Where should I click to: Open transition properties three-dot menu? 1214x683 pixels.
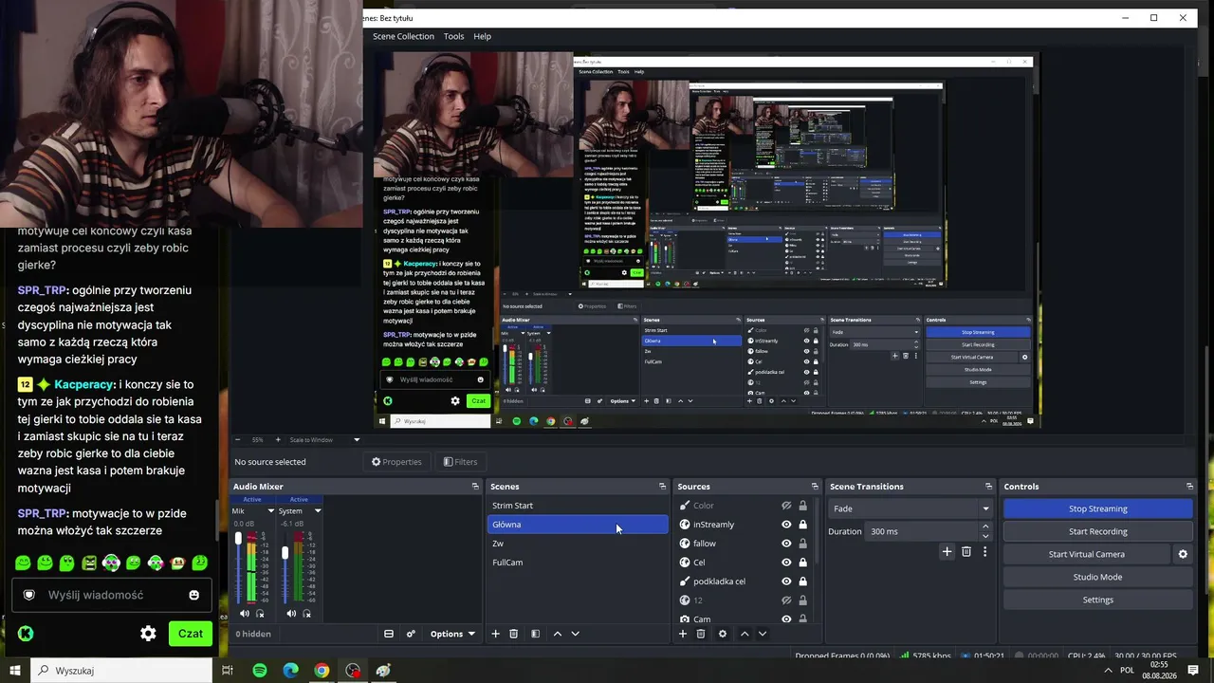coord(984,551)
